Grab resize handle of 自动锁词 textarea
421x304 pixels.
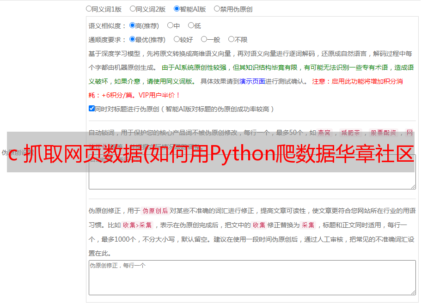413,187
